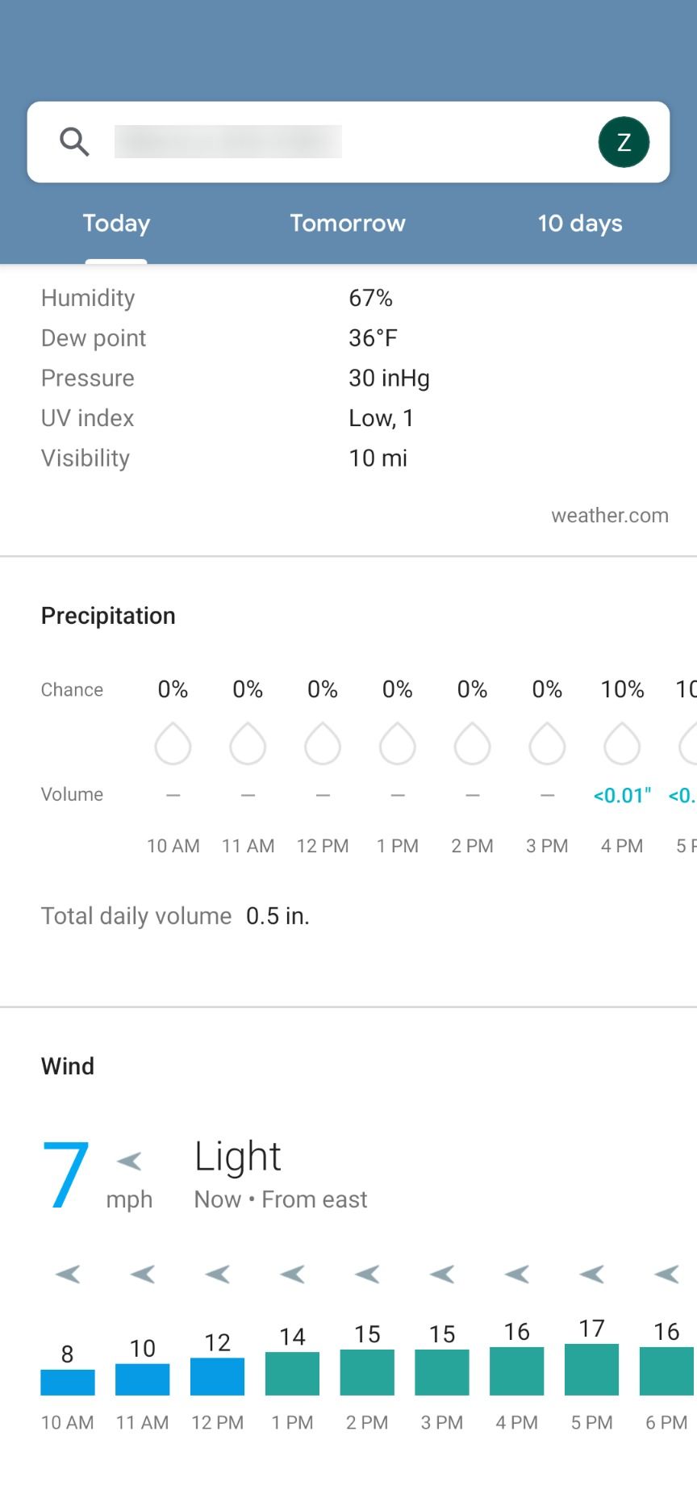Click the 17 mph wind bar at 5 PM
Screen dimensions: 697x1511
pyautogui.click(x=591, y=1372)
